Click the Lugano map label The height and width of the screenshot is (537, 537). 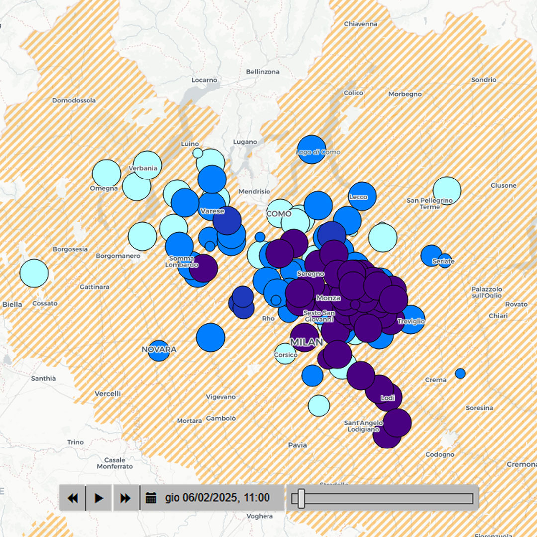245,142
